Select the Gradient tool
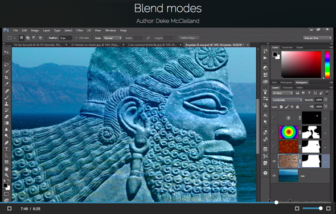The height and width of the screenshot is (214, 336). 6,123
